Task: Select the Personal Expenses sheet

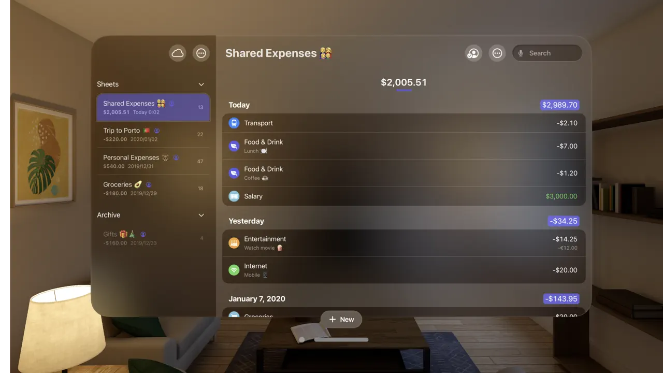Action: [153, 161]
